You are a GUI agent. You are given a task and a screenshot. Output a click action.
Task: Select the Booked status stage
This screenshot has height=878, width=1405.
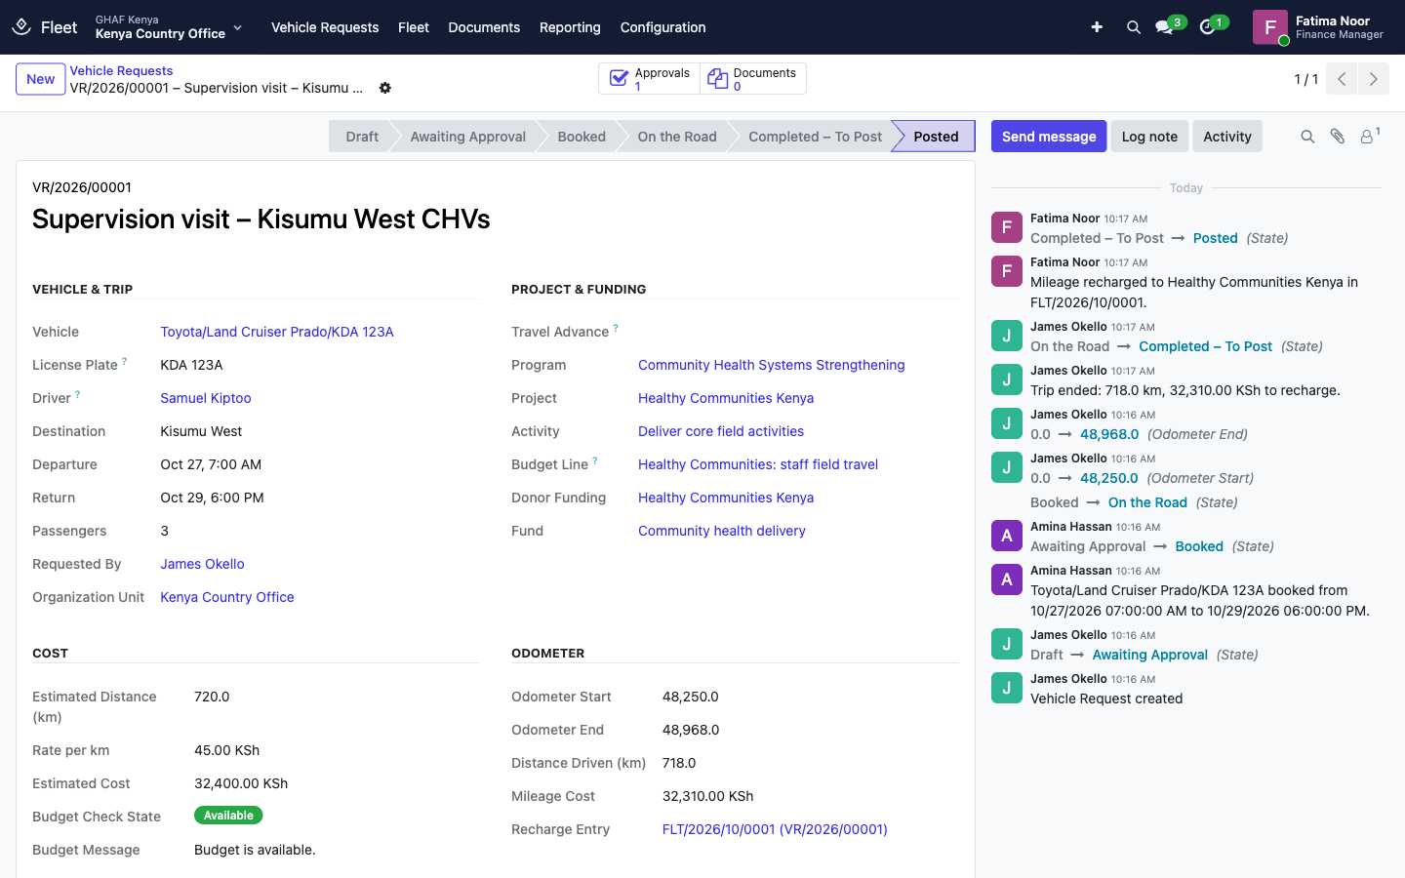pos(582,137)
